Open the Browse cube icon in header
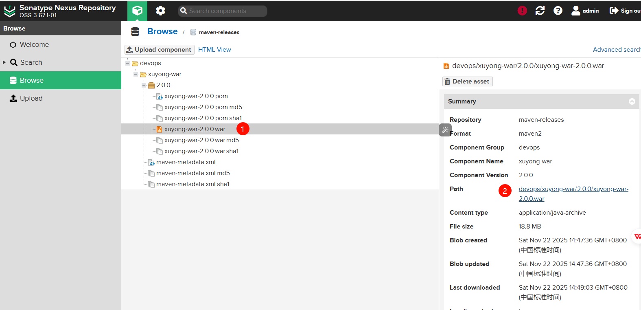This screenshot has height=310, width=641. tap(137, 11)
